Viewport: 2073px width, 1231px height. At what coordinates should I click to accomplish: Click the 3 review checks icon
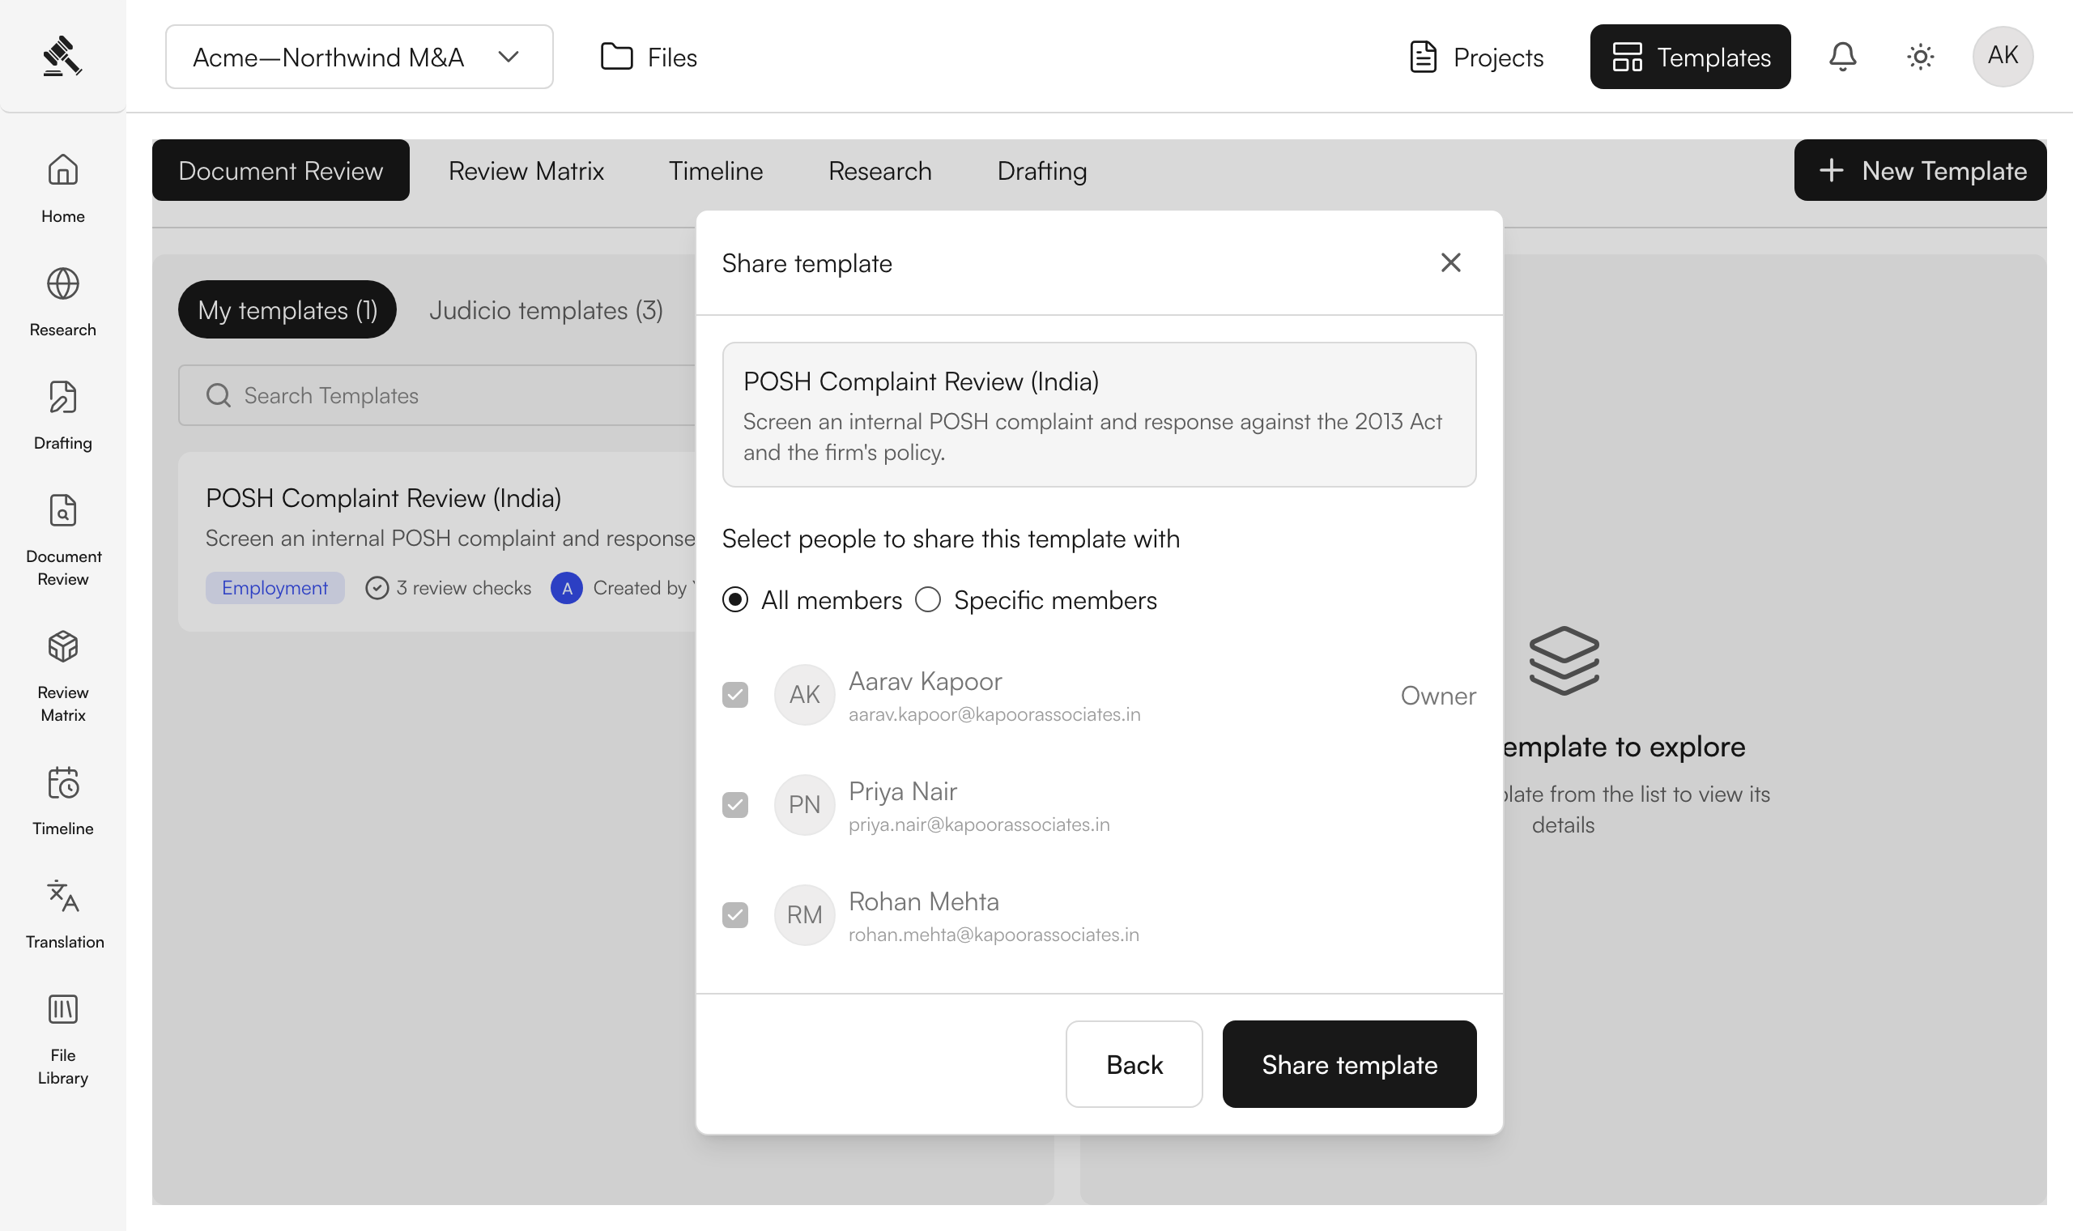click(x=377, y=588)
